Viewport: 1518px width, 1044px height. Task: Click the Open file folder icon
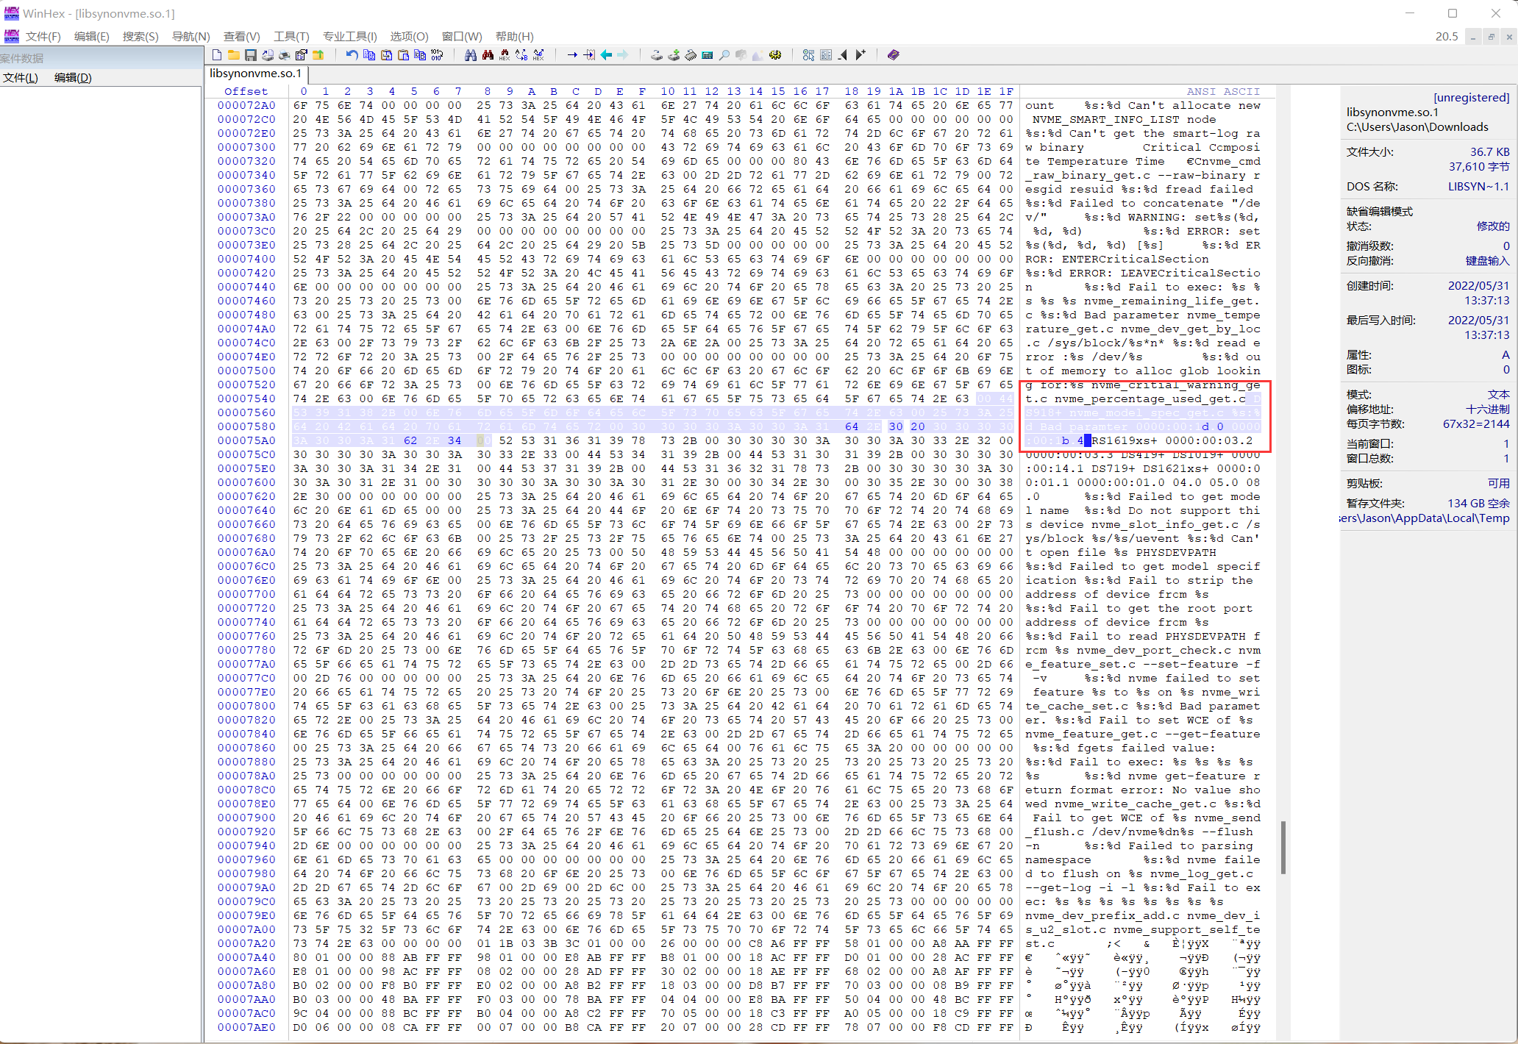(233, 55)
